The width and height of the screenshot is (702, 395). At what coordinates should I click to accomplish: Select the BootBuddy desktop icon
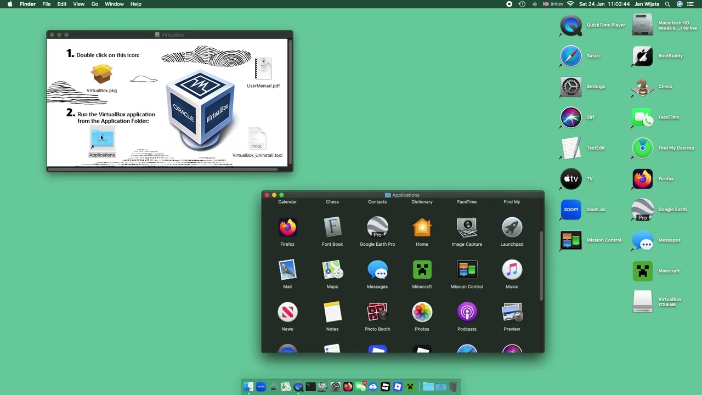pyautogui.click(x=643, y=56)
